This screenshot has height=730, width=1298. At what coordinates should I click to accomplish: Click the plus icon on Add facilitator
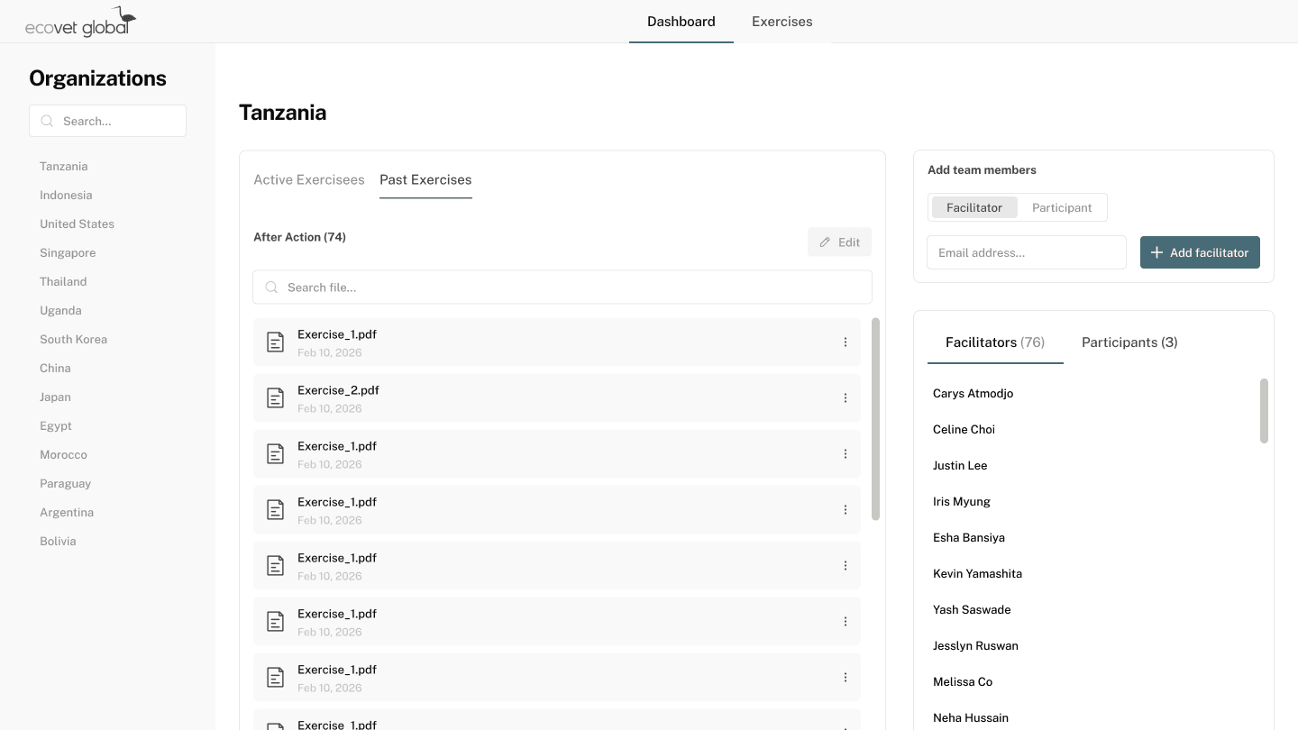click(x=1156, y=252)
